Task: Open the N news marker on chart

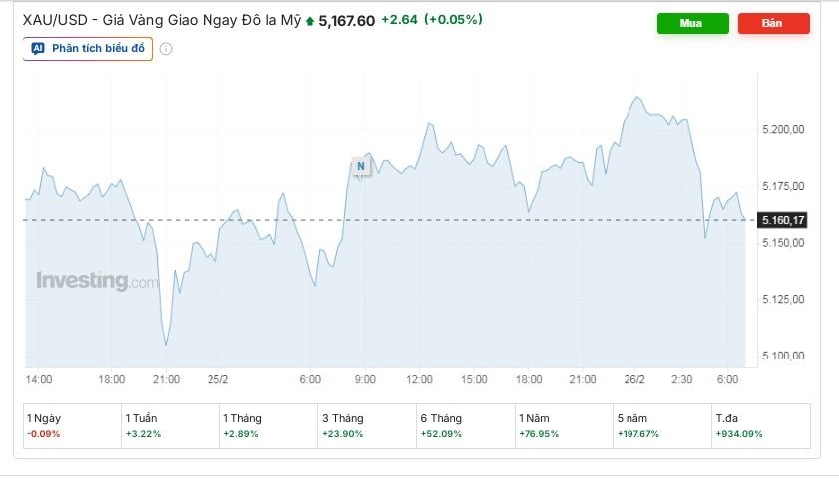Action: [x=360, y=166]
